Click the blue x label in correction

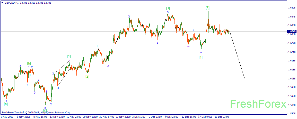[194, 30]
